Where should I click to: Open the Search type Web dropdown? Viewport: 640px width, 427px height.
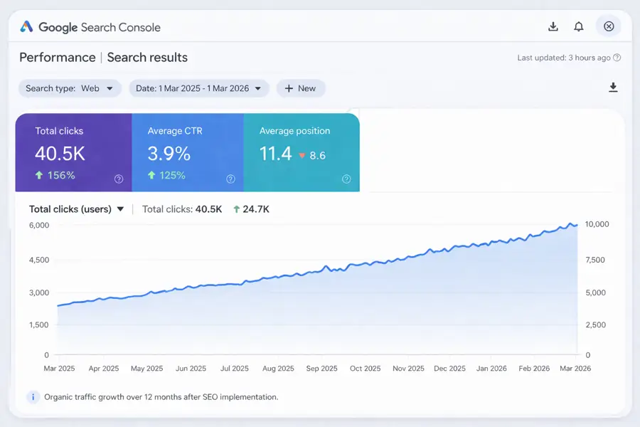pos(69,88)
